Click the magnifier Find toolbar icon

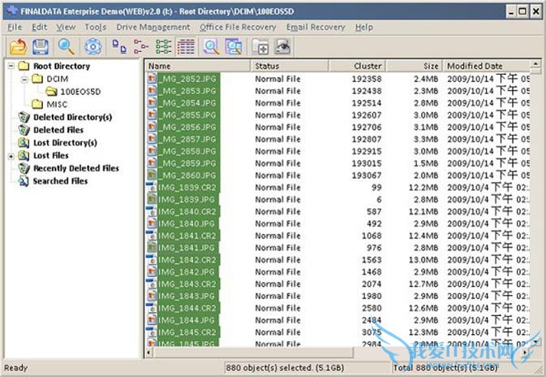(x=67, y=46)
